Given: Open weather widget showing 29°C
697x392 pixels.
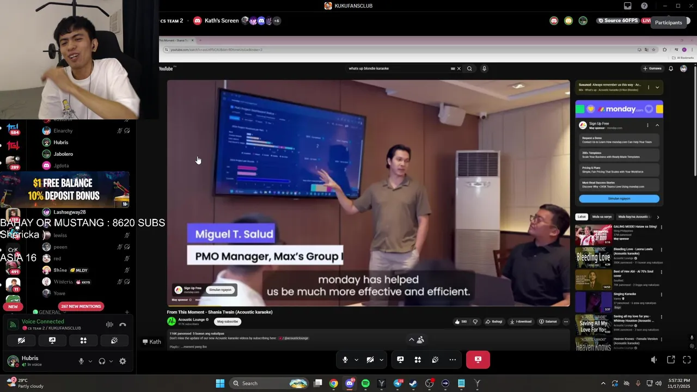Looking at the screenshot, I should pos(25,383).
